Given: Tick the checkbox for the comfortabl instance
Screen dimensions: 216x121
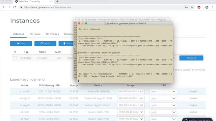Looking at the screenshot, I should pos(15,58).
